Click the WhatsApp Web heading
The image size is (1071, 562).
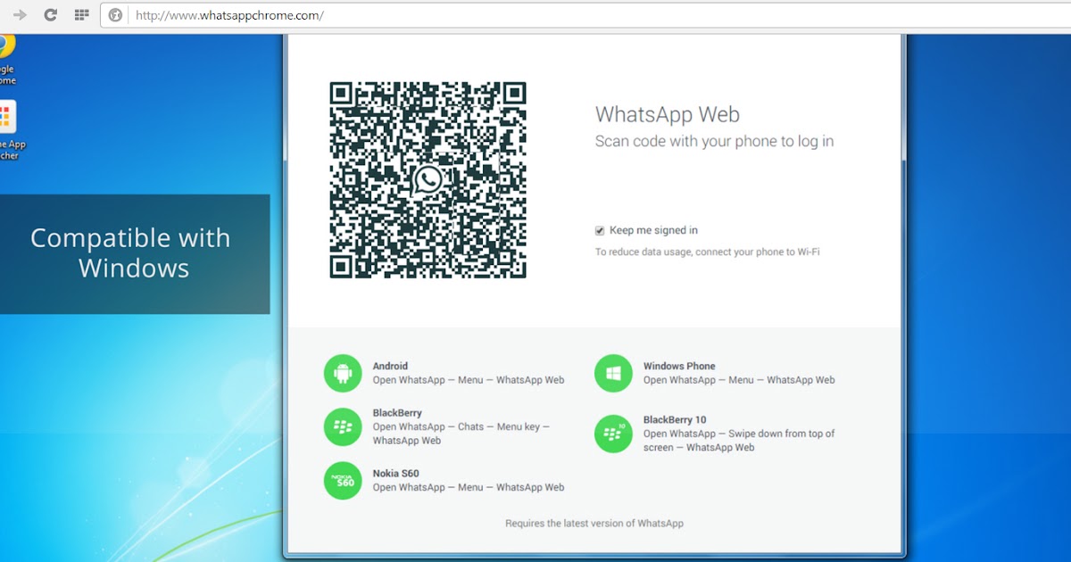point(668,115)
